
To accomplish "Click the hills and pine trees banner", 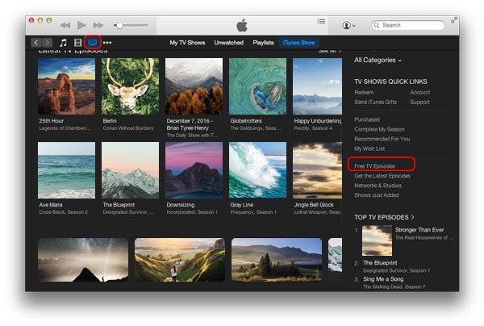I will (277, 260).
